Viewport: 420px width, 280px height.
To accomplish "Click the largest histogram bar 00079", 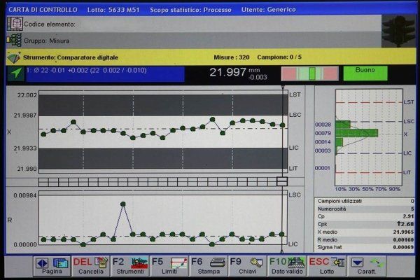I will (x=357, y=133).
